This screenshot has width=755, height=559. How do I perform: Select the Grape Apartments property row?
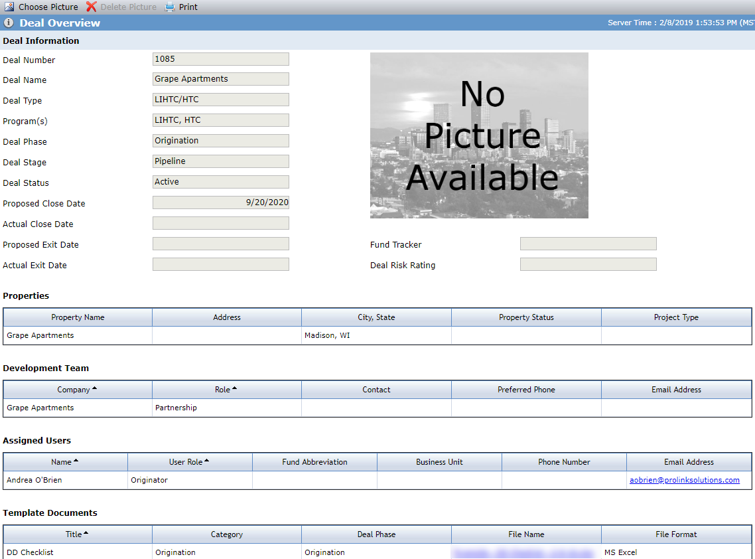[x=377, y=335]
